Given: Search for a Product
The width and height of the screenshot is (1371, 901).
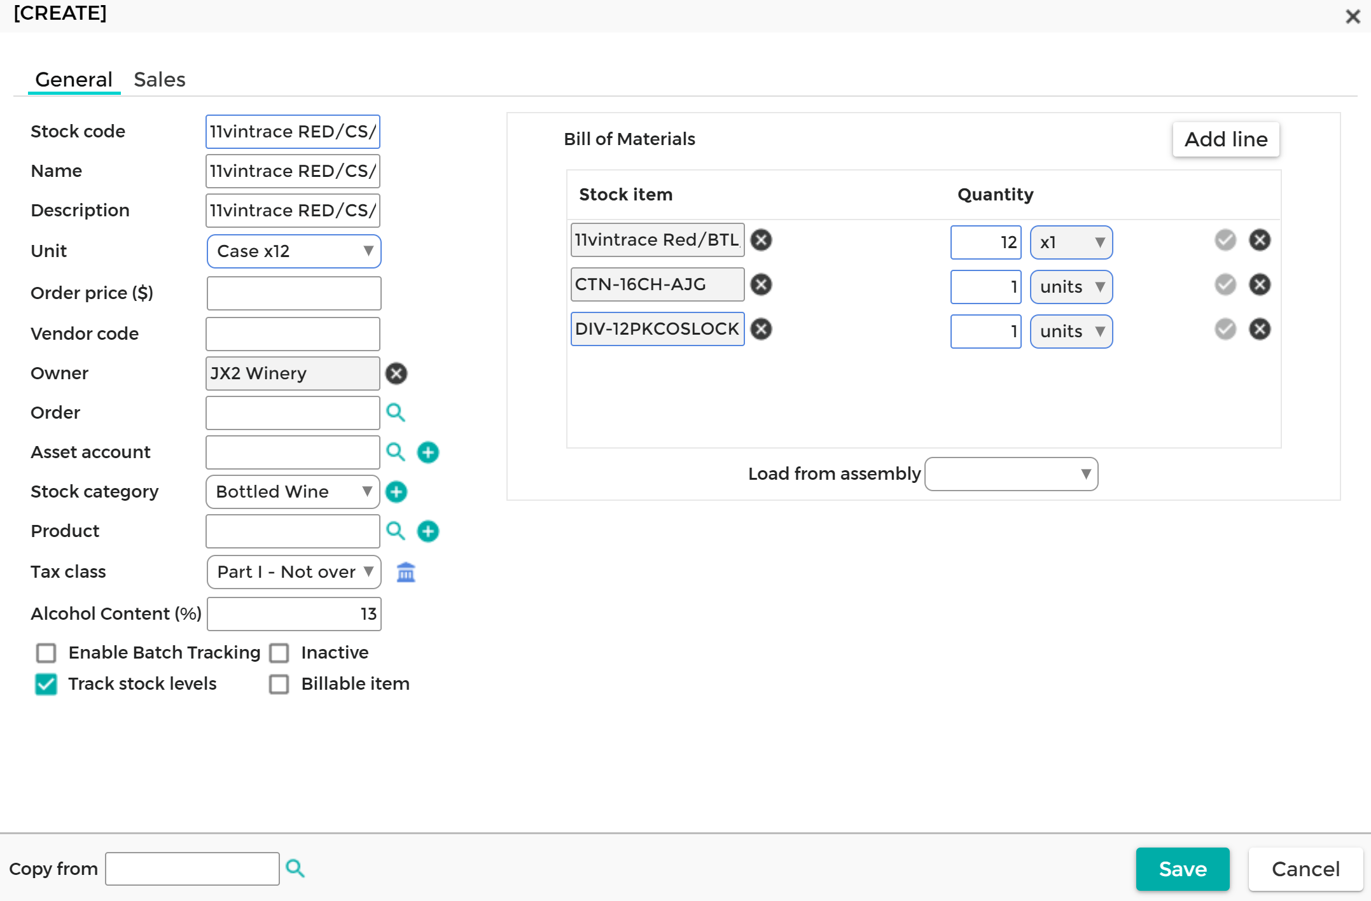Looking at the screenshot, I should (x=396, y=531).
